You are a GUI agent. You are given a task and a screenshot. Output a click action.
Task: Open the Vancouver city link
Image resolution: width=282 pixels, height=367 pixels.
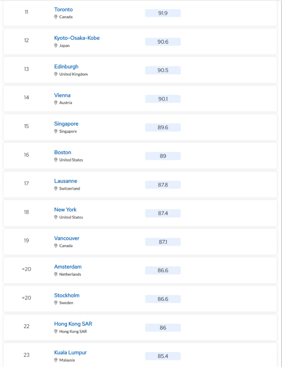coord(67,238)
